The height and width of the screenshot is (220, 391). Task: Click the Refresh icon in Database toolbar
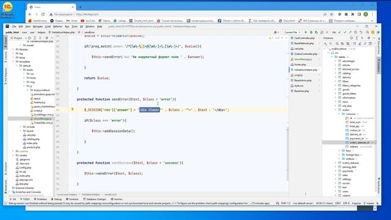click(337, 43)
